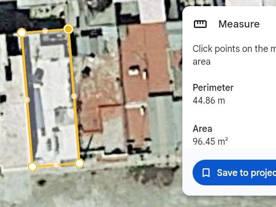This screenshot has height=207, width=276.
Task: Select the bottom-left polygon corner point
Action: (33, 167)
